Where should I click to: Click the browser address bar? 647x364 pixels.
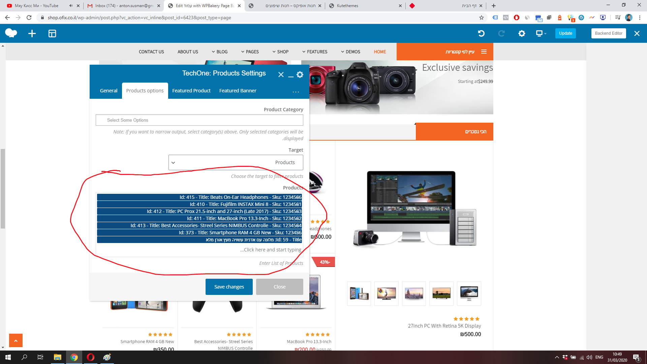[256, 18]
